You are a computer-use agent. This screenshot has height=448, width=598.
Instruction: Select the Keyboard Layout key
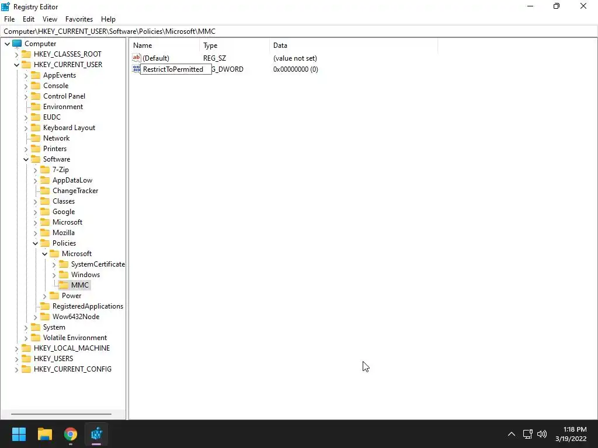(x=69, y=128)
